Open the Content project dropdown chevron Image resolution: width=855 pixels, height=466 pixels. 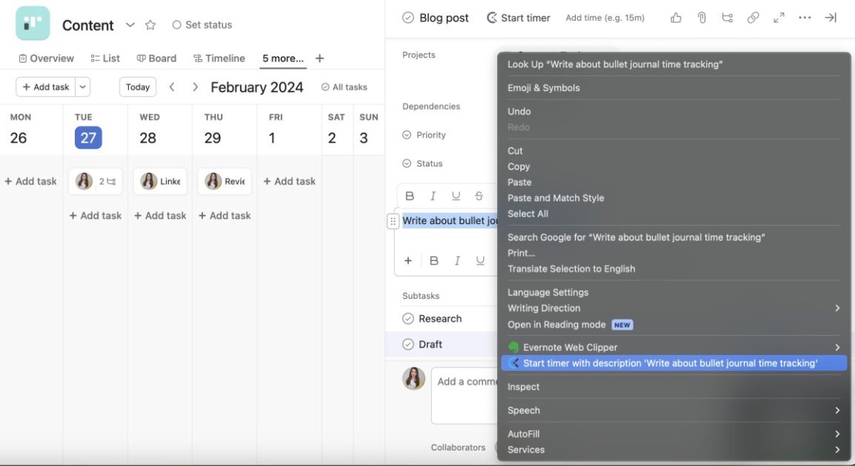coord(130,24)
